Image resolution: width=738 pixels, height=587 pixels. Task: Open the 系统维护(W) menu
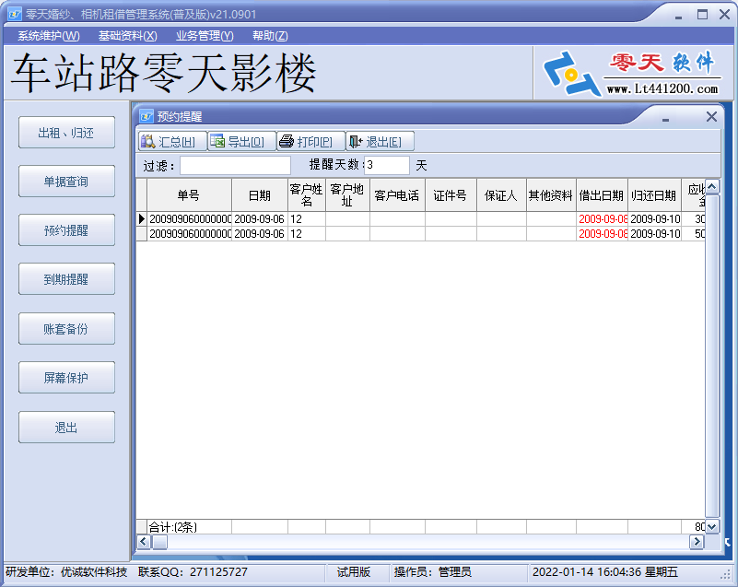[x=49, y=36]
